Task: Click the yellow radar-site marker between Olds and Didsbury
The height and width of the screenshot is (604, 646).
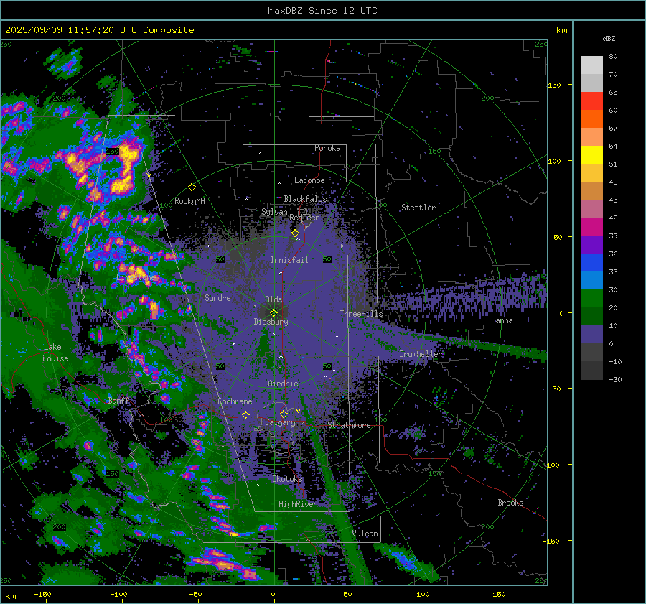Action: (x=273, y=312)
